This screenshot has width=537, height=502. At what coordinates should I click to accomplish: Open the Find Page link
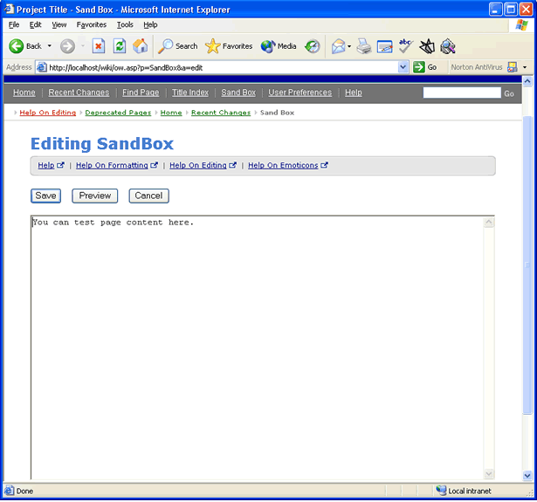[141, 93]
